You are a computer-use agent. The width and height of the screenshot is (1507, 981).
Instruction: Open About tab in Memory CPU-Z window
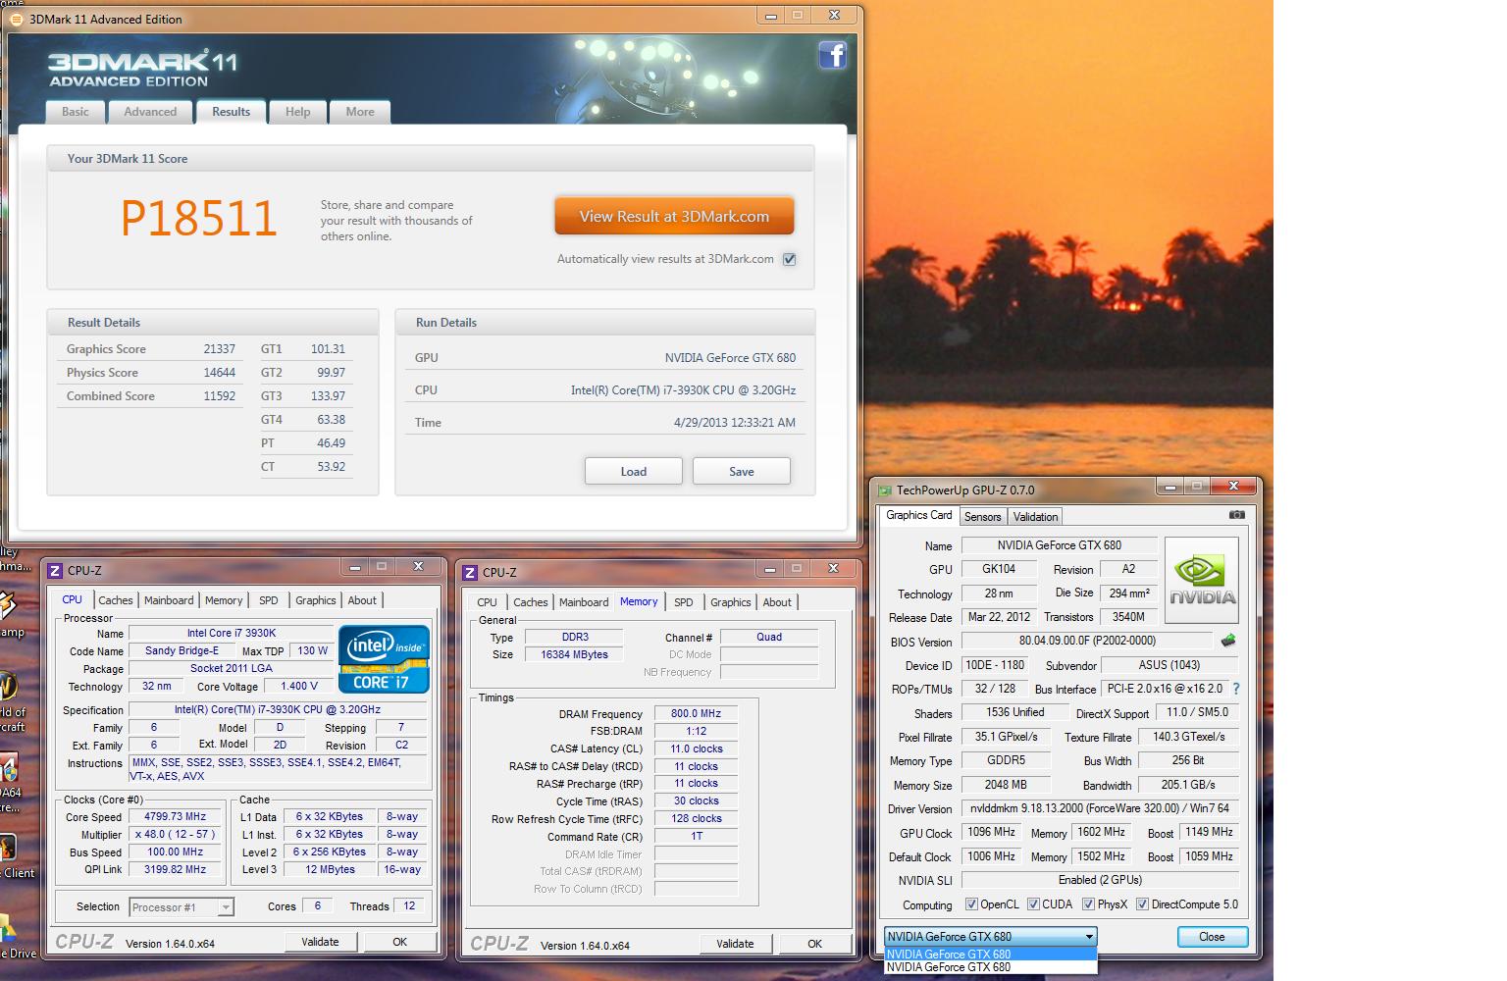coord(777,602)
